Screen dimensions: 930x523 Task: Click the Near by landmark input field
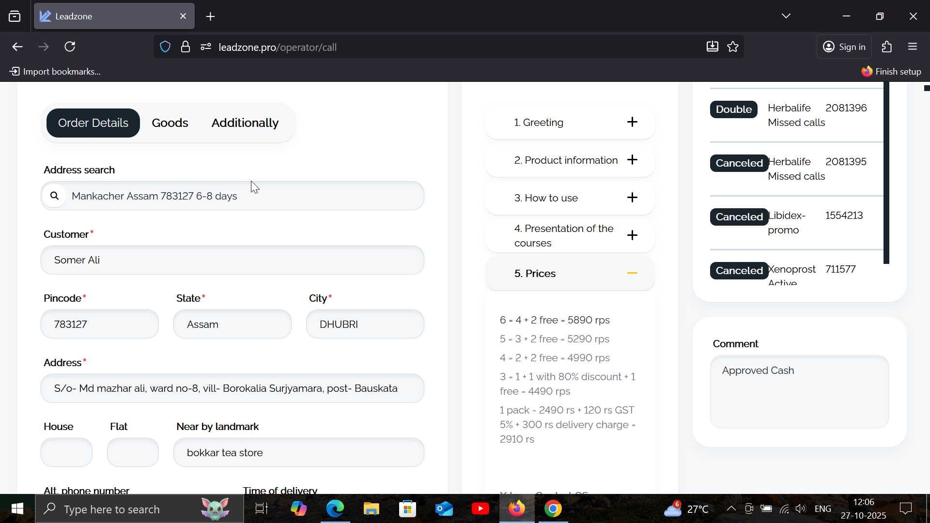pyautogui.click(x=298, y=452)
